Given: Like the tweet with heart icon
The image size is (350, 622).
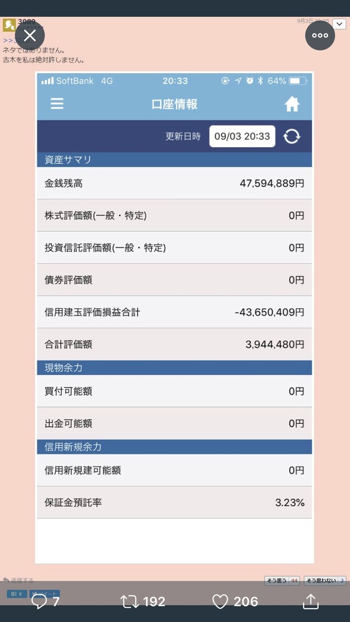Looking at the screenshot, I should pos(220,602).
